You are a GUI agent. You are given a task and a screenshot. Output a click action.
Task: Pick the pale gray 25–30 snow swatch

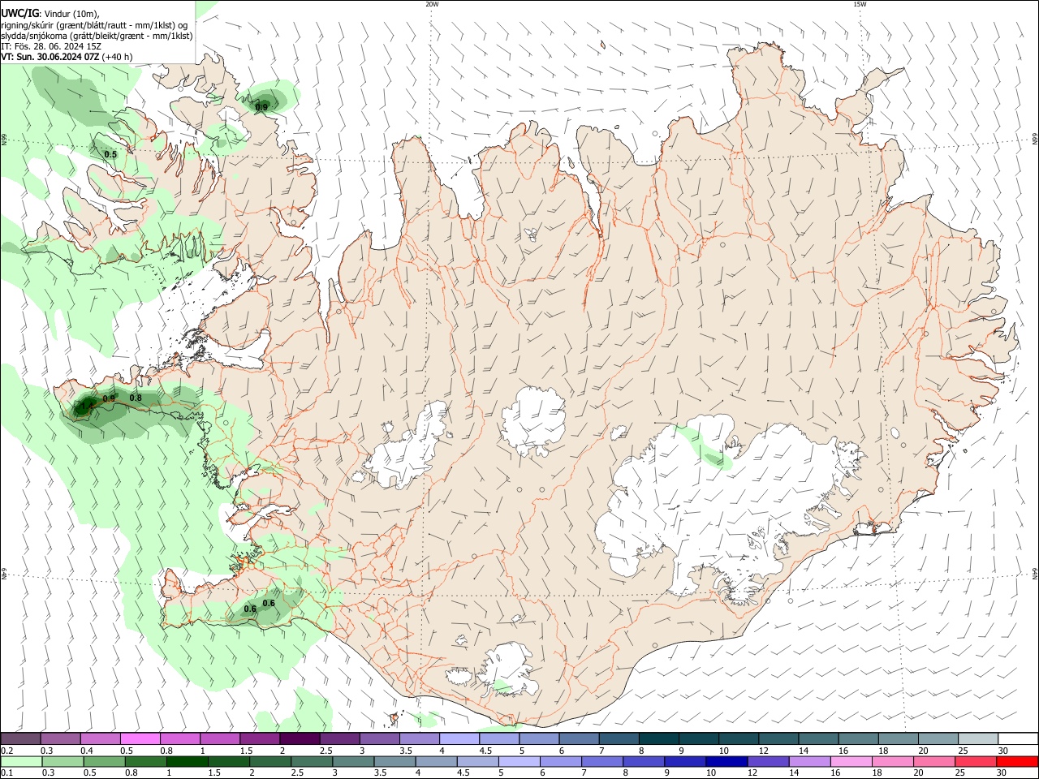[x=977, y=738]
